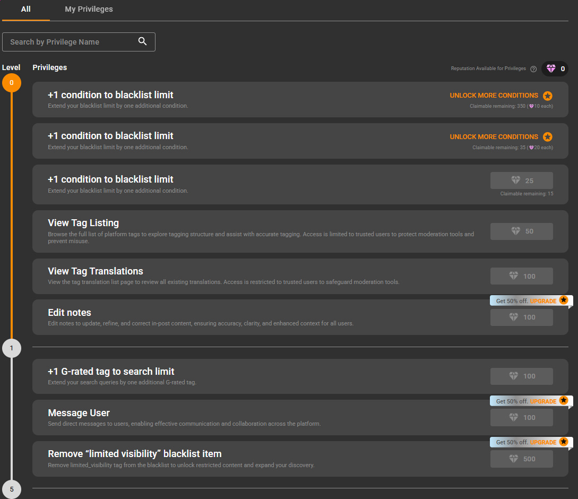Click the Edit notes title
Image resolution: width=578 pixels, height=499 pixels.
click(70, 312)
